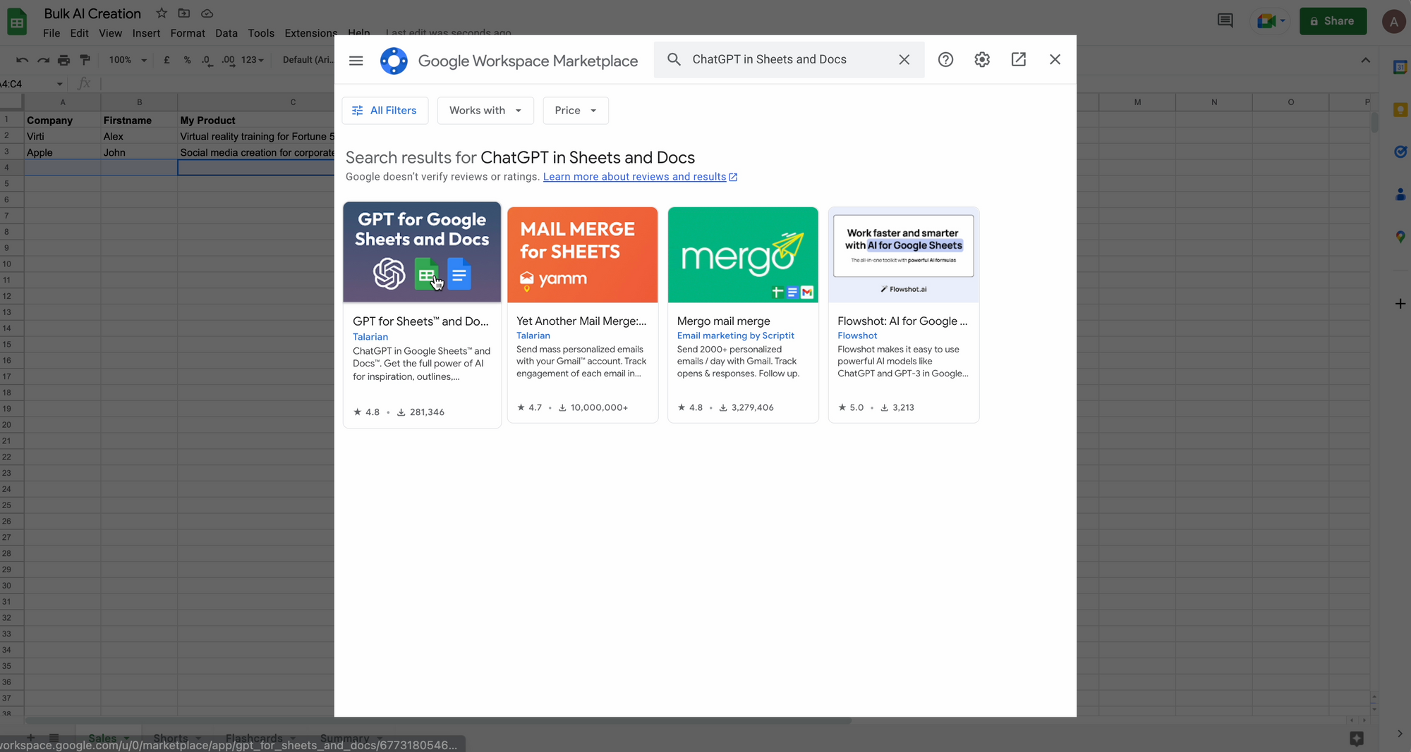Hide the side panel with the chevron
1411x752 pixels.
pos(1400,734)
